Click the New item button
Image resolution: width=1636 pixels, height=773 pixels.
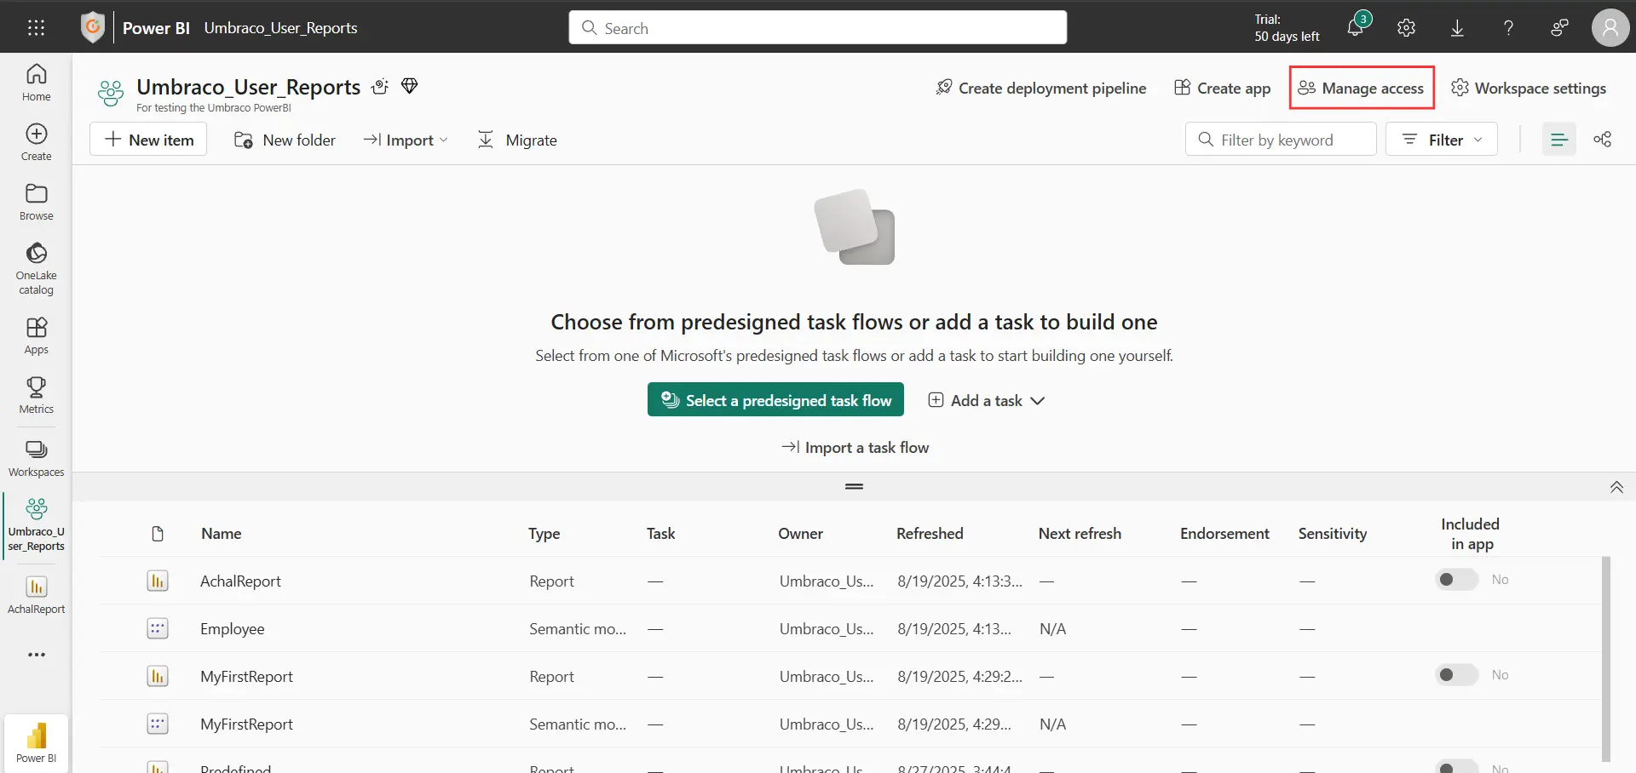pyautogui.click(x=148, y=140)
